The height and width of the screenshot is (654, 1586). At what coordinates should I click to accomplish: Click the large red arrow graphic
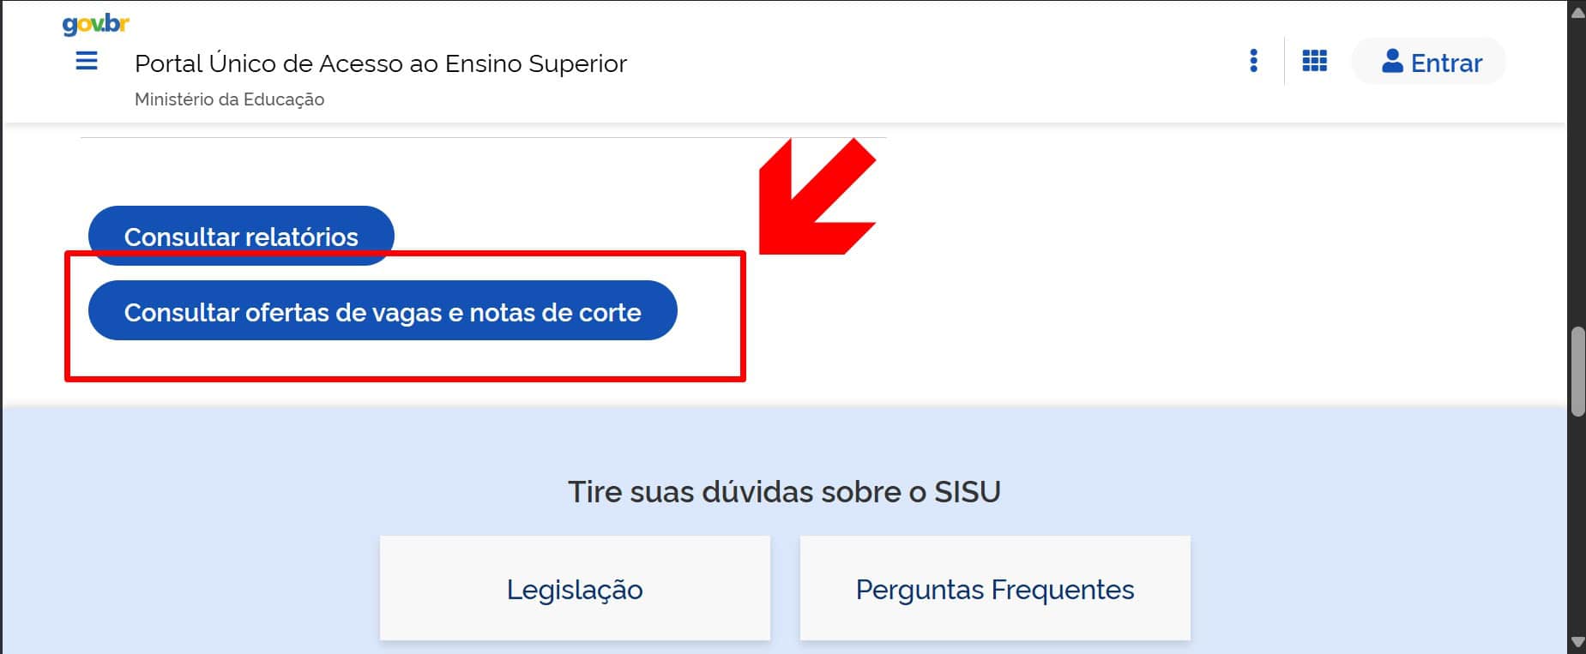tap(815, 200)
